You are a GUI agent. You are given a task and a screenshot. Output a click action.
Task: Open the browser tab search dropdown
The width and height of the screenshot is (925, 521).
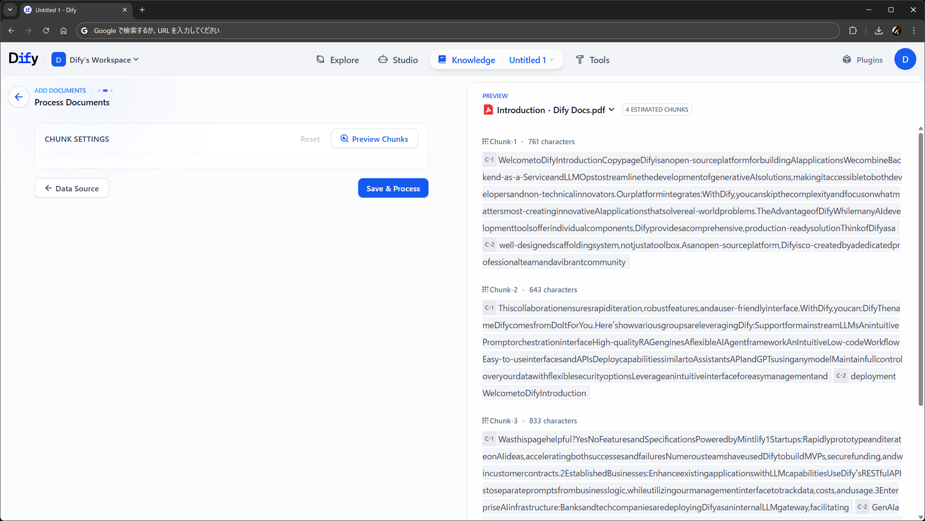pyautogui.click(x=10, y=10)
